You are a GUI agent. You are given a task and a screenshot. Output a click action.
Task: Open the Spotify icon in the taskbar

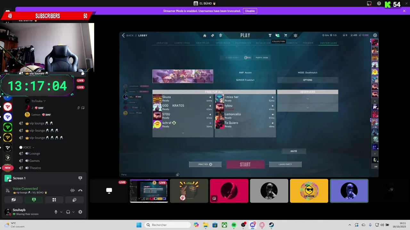[234, 225]
